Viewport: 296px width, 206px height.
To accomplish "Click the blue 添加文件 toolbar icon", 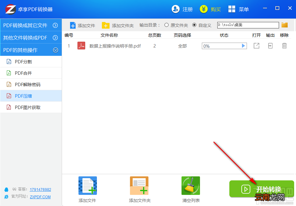I will coord(73,25).
